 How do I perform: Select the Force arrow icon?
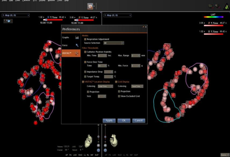click(x=77, y=46)
